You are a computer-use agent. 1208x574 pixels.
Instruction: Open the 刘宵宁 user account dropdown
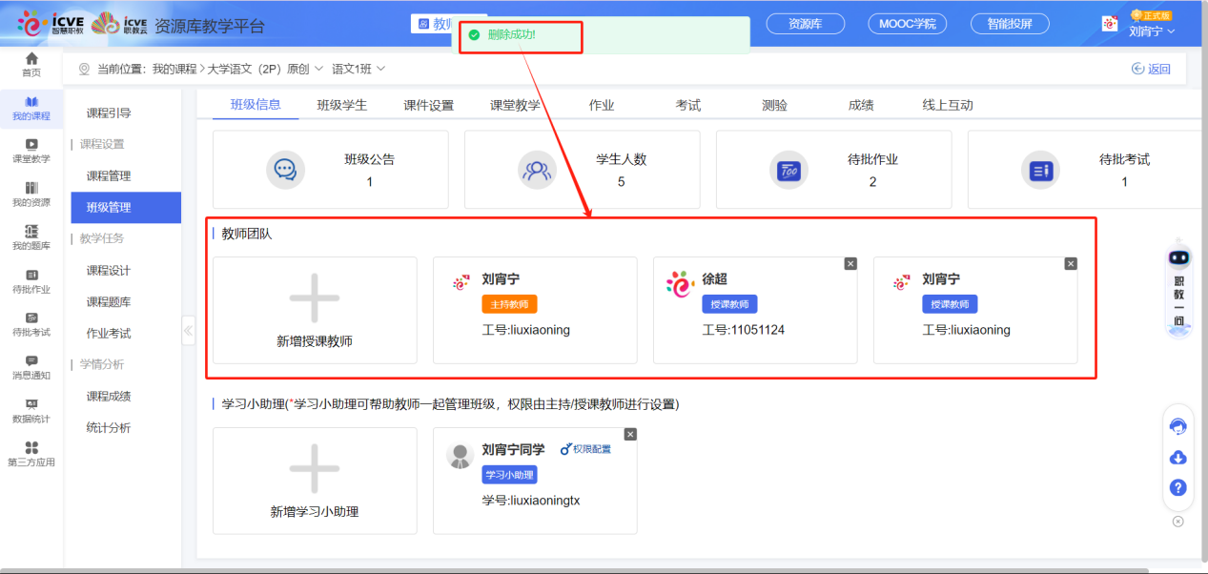[1151, 31]
